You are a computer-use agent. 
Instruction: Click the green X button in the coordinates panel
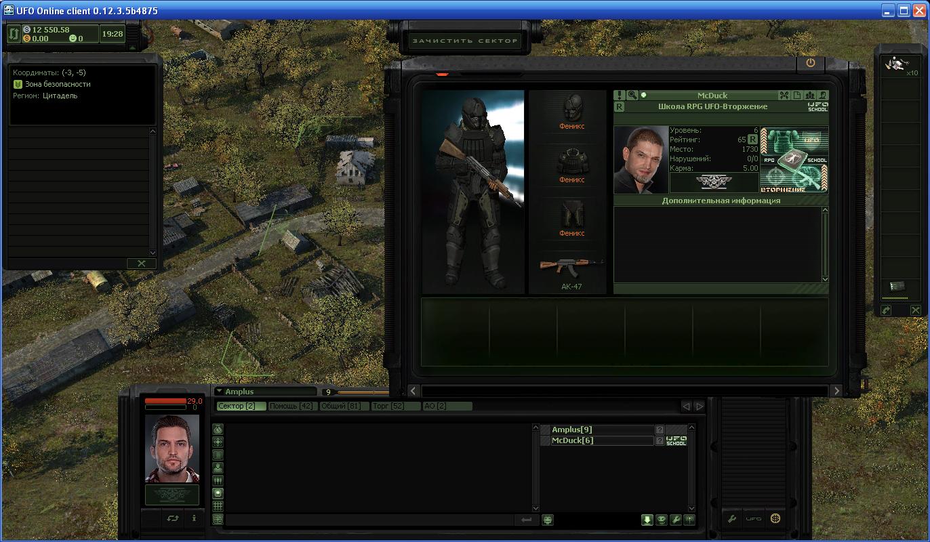(x=142, y=264)
